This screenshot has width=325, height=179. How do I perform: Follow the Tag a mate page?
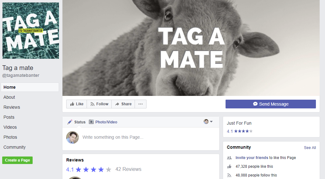(99, 104)
